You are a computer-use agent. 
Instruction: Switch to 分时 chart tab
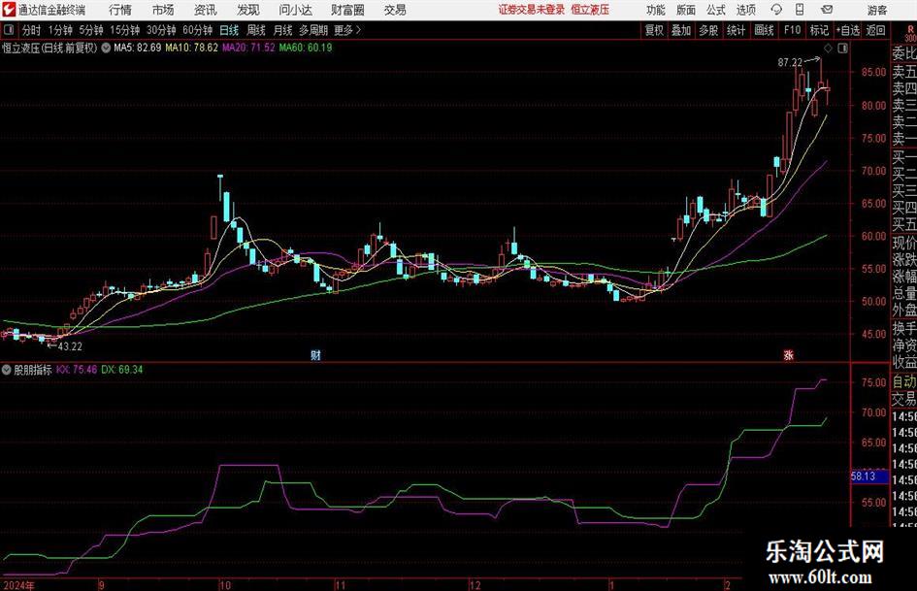(x=31, y=30)
